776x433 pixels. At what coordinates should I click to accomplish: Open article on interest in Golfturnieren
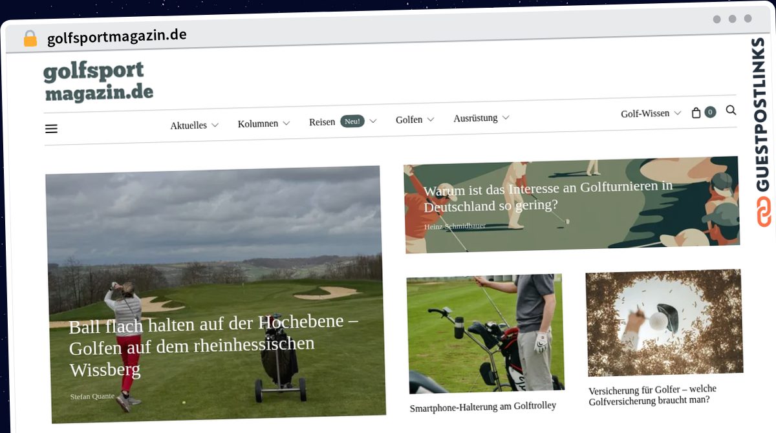tap(548, 196)
